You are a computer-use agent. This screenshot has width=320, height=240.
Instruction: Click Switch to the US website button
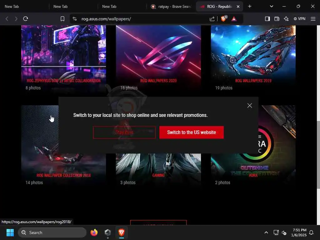click(x=192, y=132)
